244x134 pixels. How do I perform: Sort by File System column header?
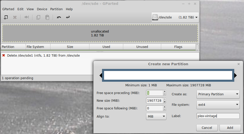pos(38,47)
